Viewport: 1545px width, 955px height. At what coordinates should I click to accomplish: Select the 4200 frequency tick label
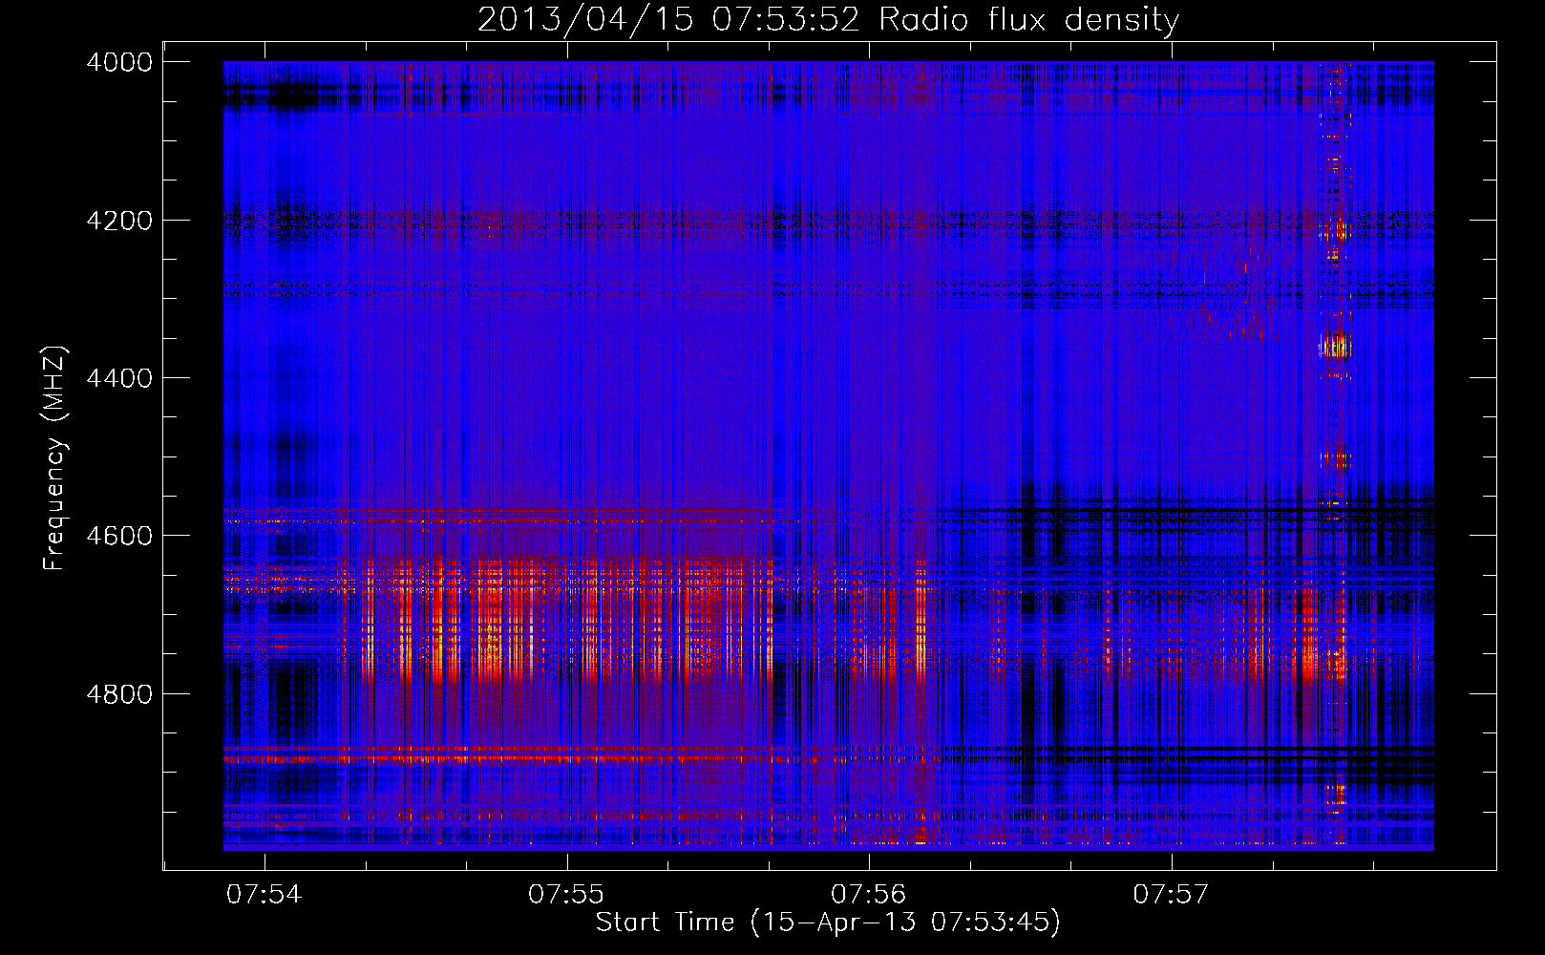119,221
